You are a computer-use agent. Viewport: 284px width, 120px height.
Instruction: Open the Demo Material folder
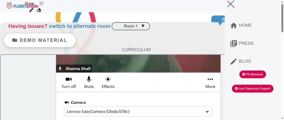[40, 40]
